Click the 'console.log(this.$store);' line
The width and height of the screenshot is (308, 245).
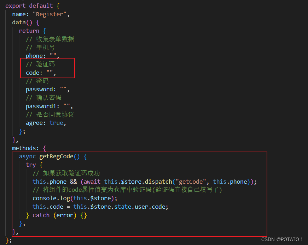75,198
